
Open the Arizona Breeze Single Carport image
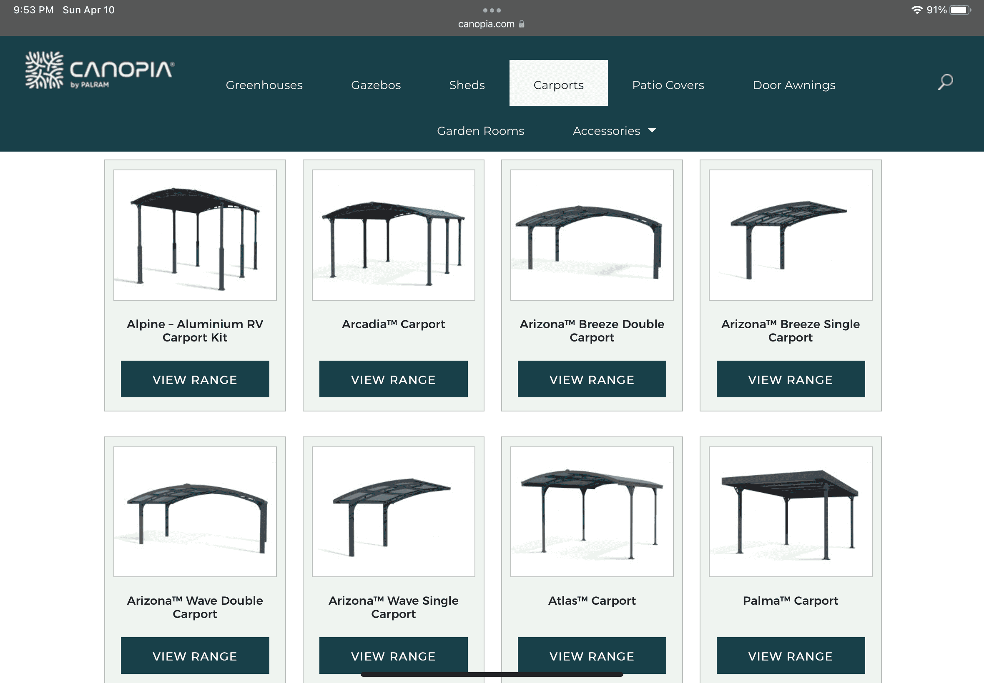(791, 235)
